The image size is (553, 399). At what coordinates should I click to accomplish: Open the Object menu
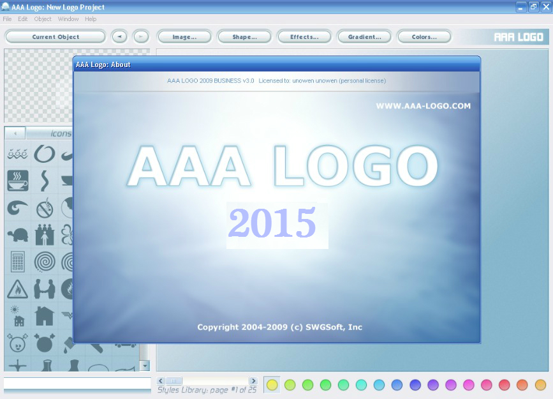pos(43,19)
